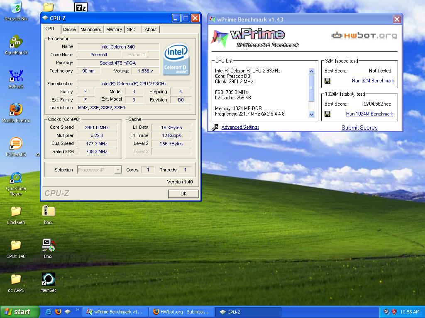Click the Intel Celeron D logo

pos(176,59)
